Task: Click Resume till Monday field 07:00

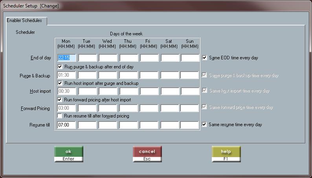Action: pyautogui.click(x=66, y=125)
